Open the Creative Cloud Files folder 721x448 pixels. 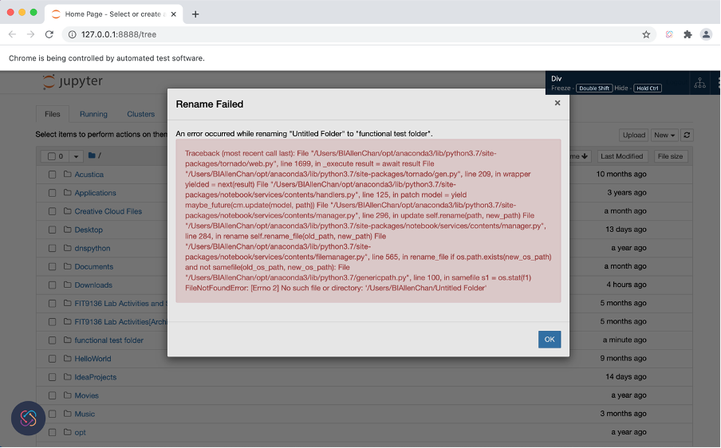click(x=108, y=211)
